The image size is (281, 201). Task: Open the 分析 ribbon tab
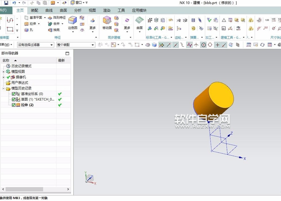pyautogui.click(x=78, y=10)
